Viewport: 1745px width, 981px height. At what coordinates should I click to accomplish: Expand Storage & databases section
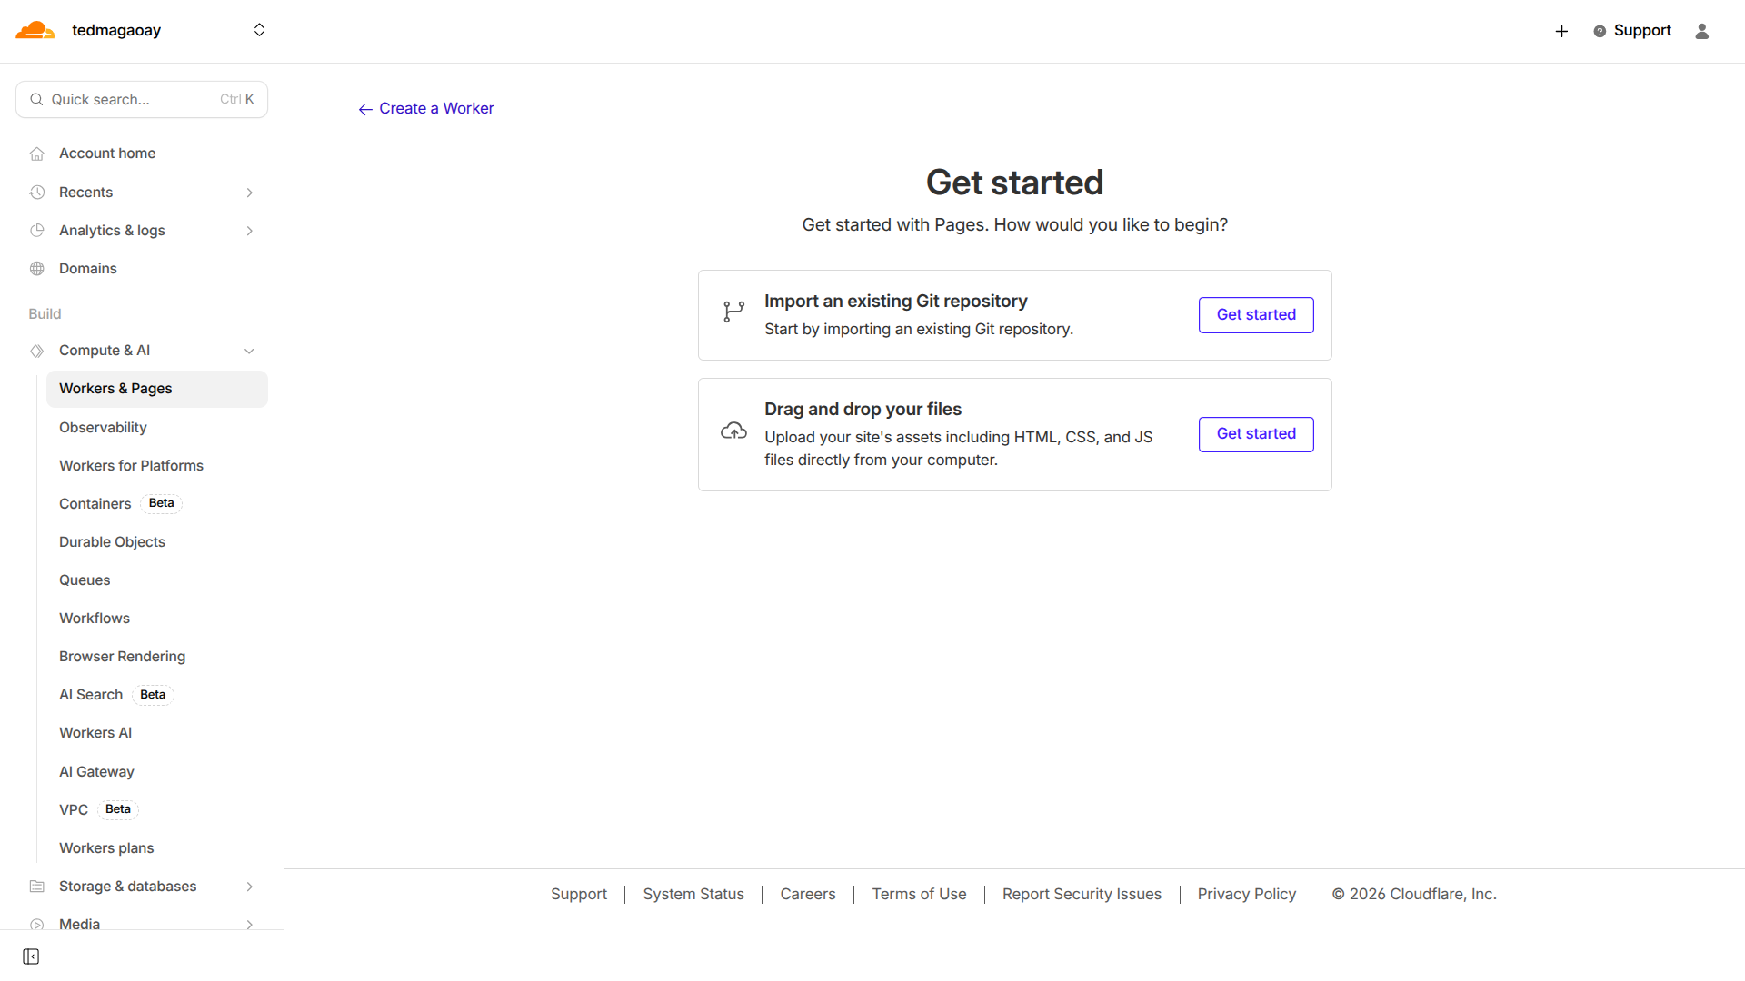[x=249, y=887]
